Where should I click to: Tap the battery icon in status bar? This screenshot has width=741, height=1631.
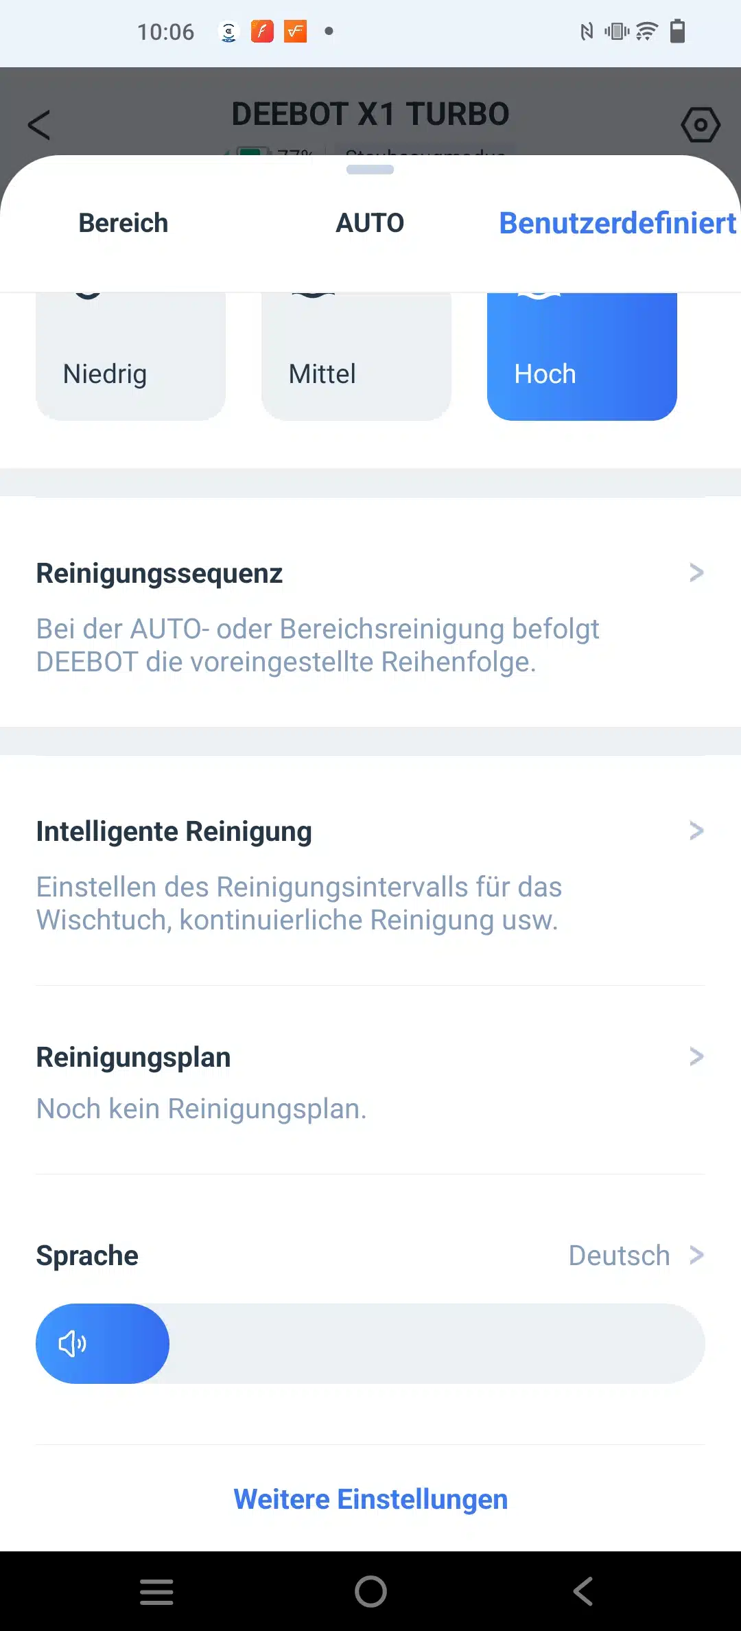[x=677, y=32]
